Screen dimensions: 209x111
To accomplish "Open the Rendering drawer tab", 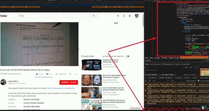I will (169, 78).
